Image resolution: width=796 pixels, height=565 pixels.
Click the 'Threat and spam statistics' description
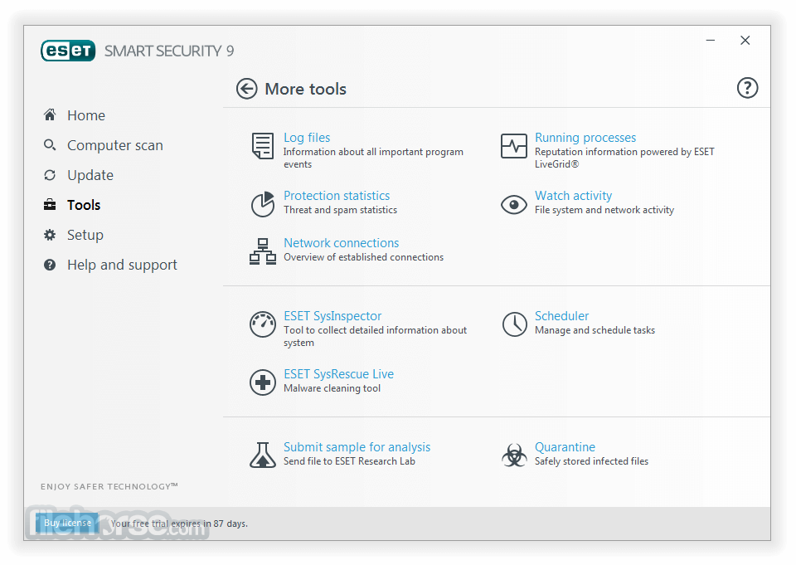[340, 210]
